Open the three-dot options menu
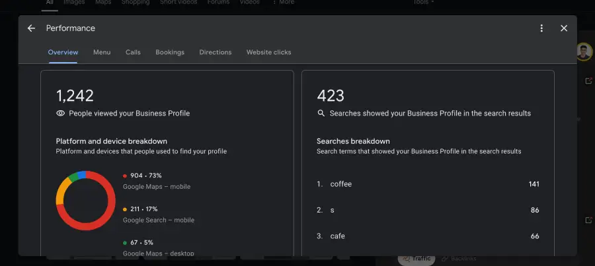Image resolution: width=595 pixels, height=266 pixels. click(541, 28)
